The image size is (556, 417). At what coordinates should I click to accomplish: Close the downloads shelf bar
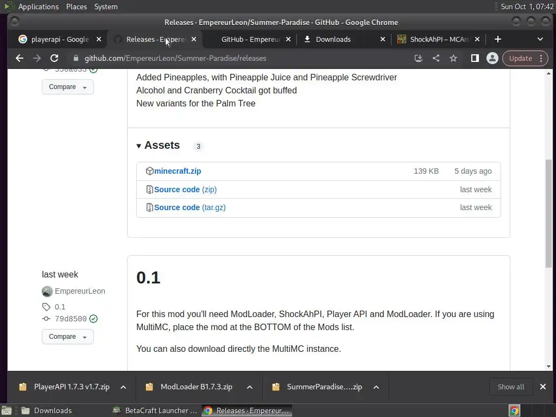click(x=543, y=387)
